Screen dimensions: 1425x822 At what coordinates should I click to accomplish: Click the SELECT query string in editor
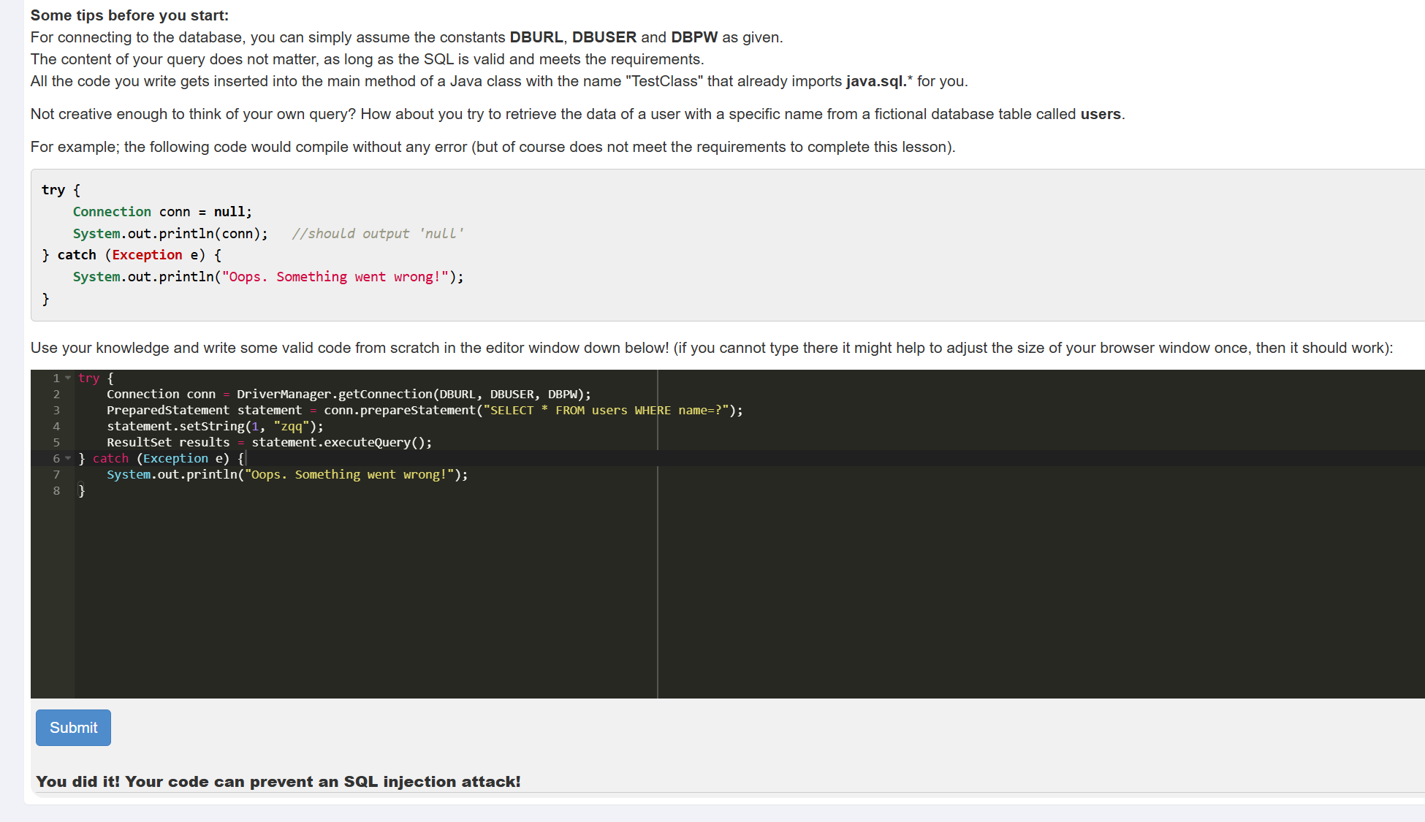[x=605, y=411]
